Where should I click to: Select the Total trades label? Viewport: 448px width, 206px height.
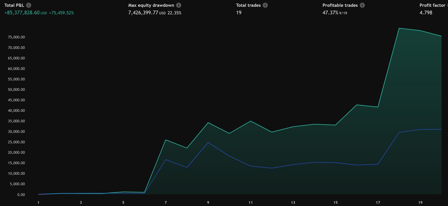248,6
